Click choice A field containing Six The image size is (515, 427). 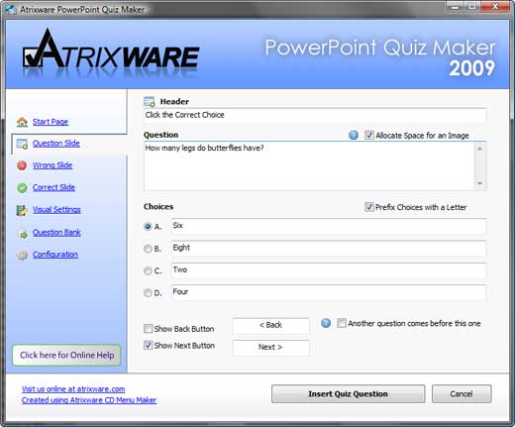pos(329,227)
